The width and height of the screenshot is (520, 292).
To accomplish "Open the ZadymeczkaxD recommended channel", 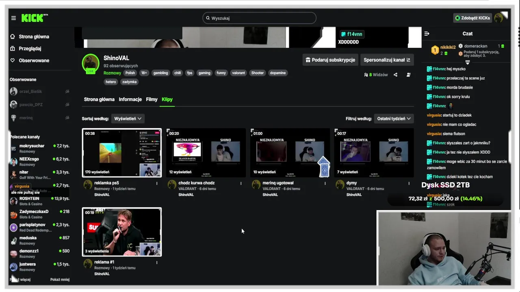I will tap(40, 214).
